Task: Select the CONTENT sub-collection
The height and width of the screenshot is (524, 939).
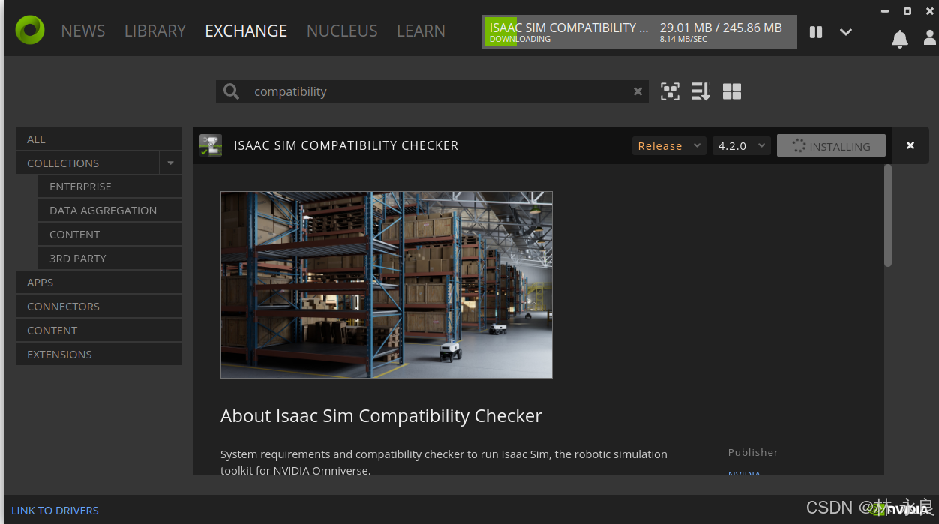Action: pos(109,235)
